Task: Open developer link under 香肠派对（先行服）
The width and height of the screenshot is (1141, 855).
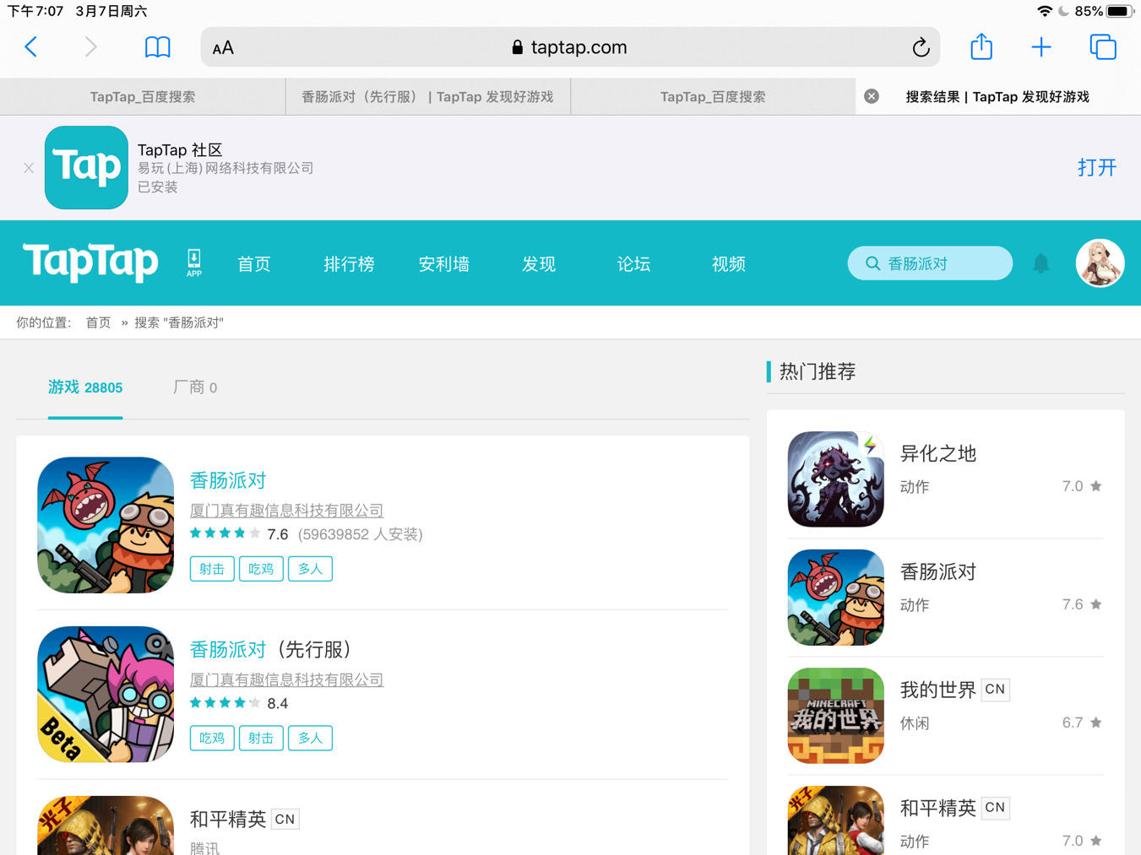Action: coord(286,679)
